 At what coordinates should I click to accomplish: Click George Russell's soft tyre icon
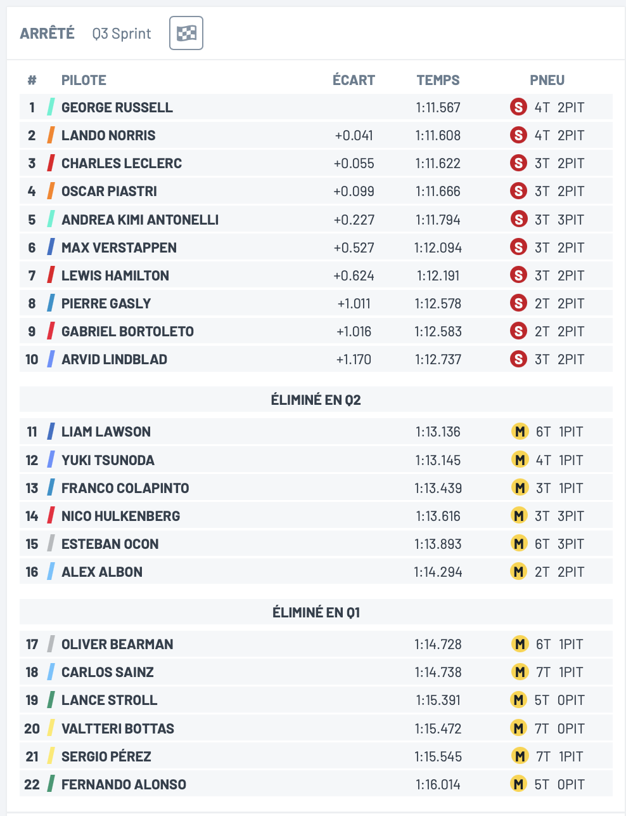click(x=518, y=107)
